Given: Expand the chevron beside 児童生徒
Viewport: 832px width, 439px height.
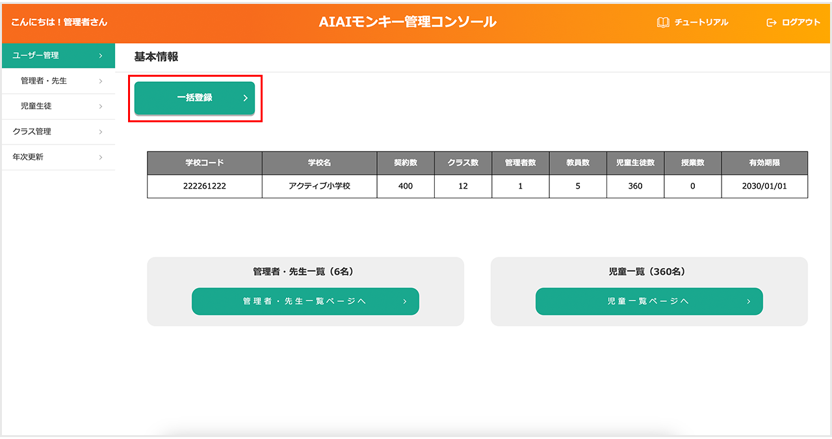Looking at the screenshot, I should 101,107.
